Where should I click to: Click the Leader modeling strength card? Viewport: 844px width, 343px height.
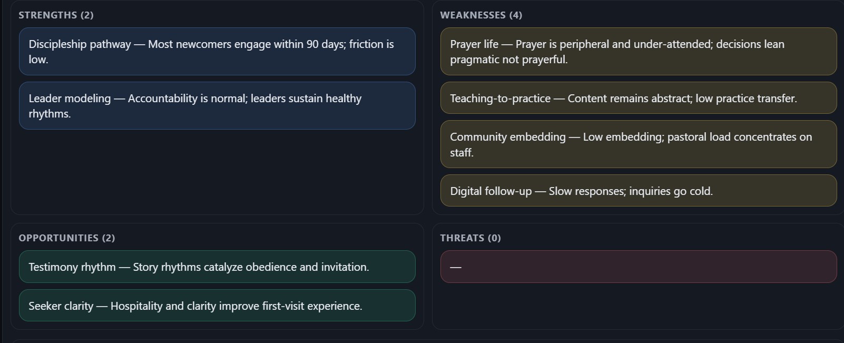pyautogui.click(x=217, y=106)
